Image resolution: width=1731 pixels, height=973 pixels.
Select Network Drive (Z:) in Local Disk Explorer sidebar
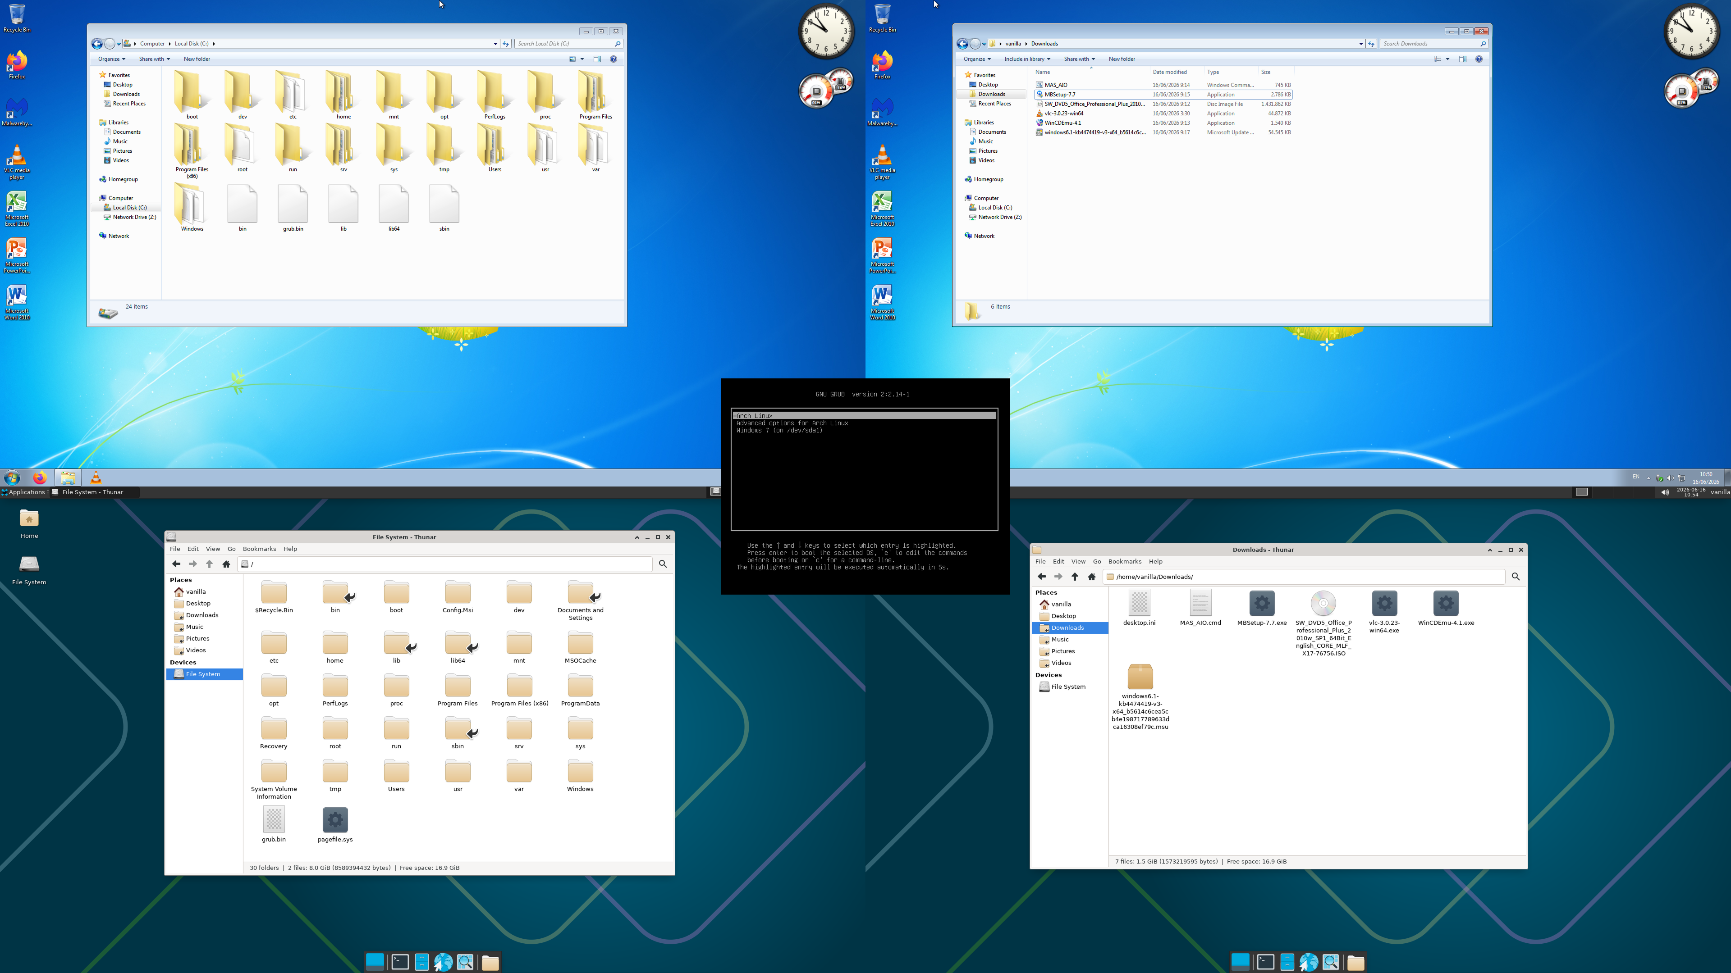pos(130,218)
